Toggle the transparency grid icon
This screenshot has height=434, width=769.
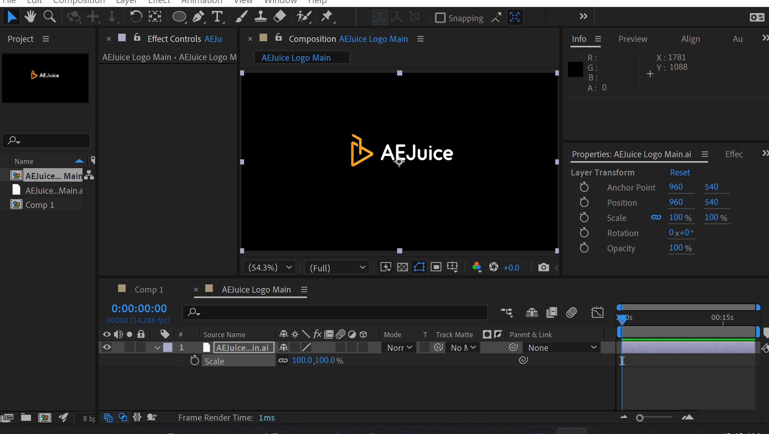403,267
